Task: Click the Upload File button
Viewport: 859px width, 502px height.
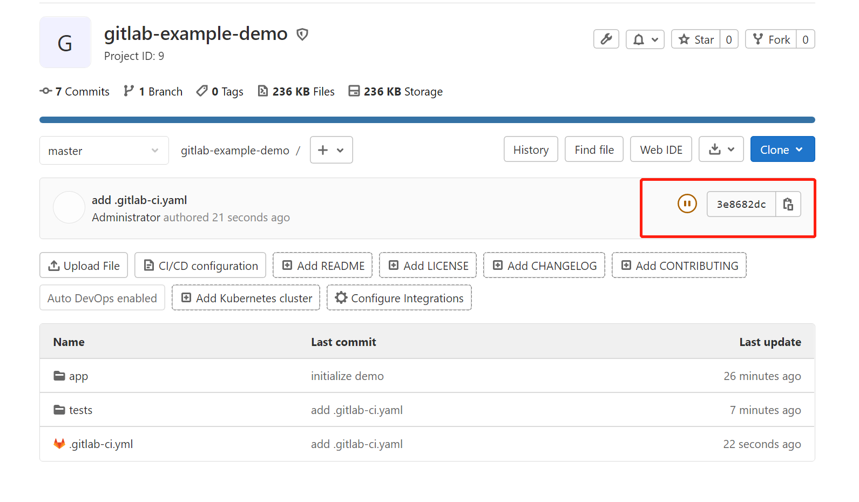Action: click(x=84, y=266)
